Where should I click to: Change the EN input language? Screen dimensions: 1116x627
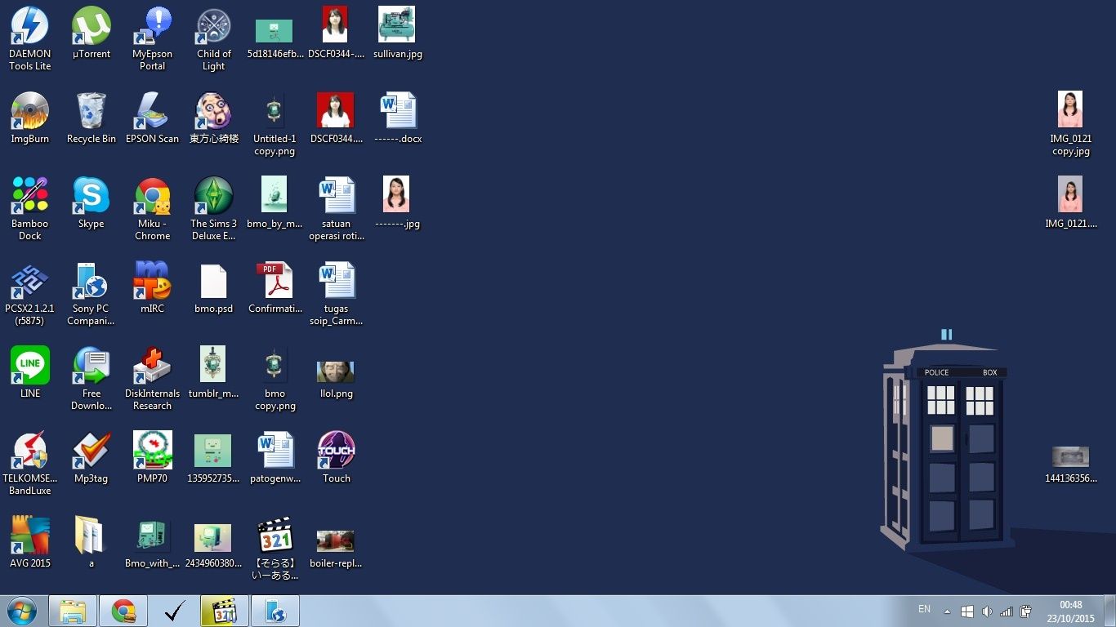[924, 609]
